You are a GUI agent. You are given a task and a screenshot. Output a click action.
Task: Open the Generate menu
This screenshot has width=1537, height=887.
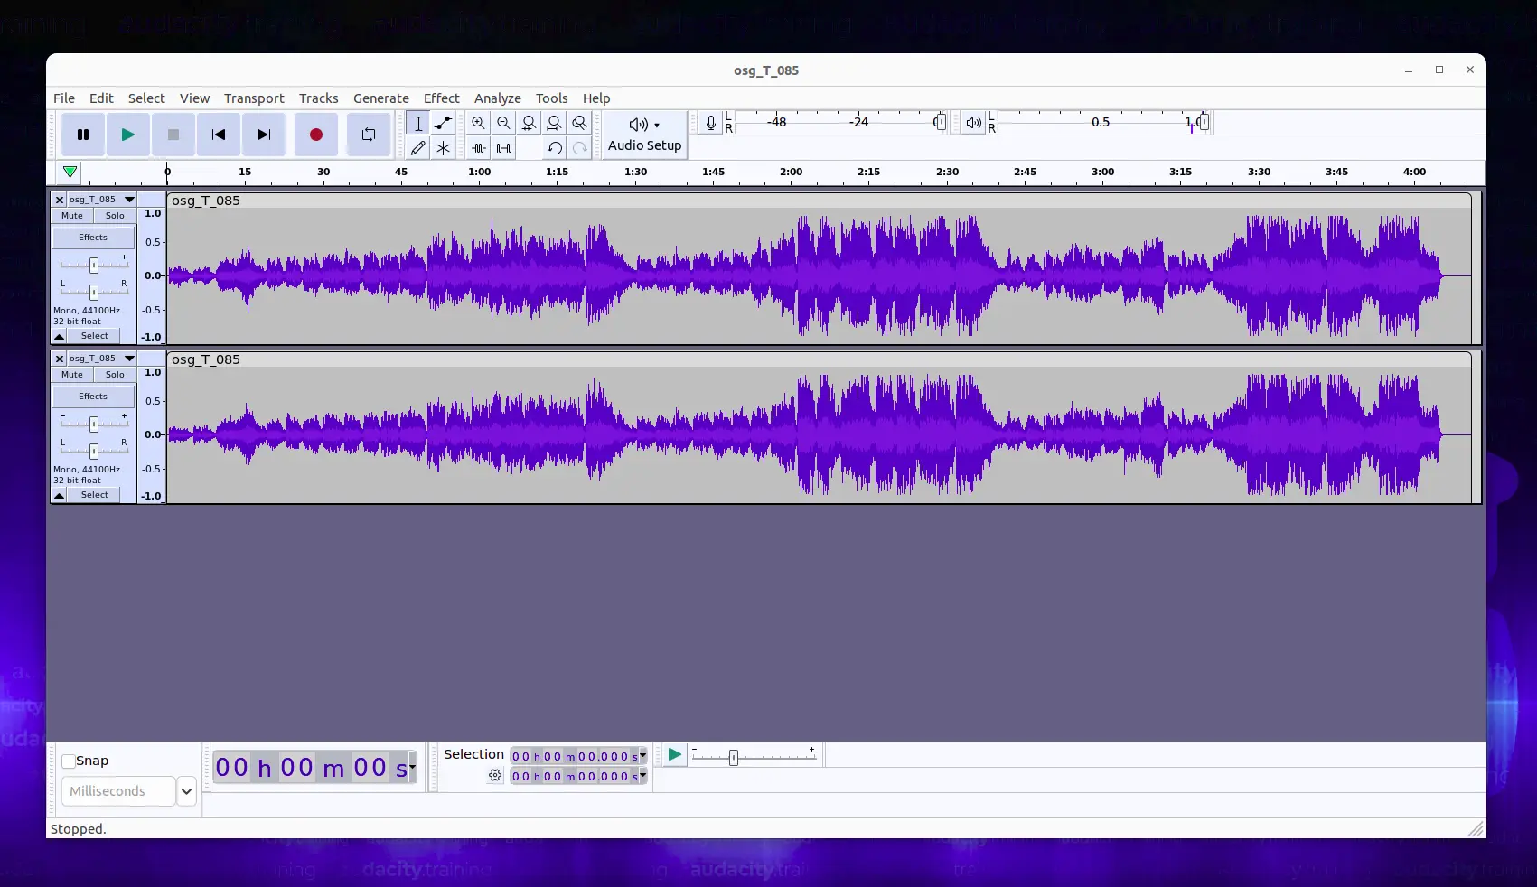[381, 98]
